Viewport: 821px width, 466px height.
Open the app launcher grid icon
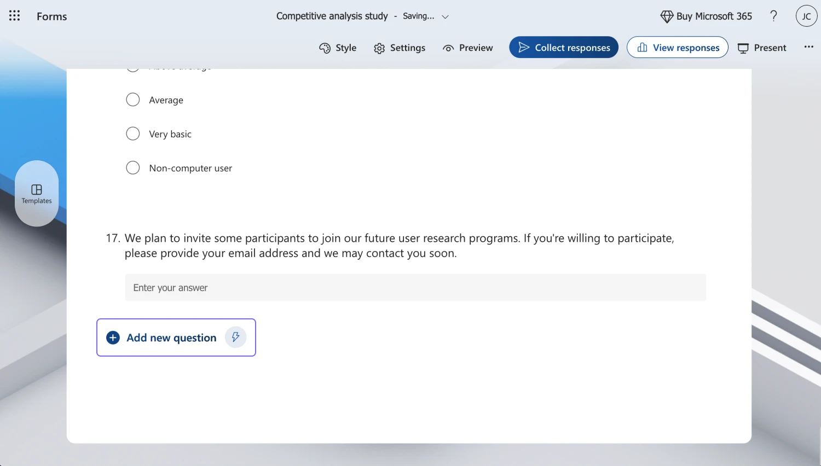click(15, 16)
